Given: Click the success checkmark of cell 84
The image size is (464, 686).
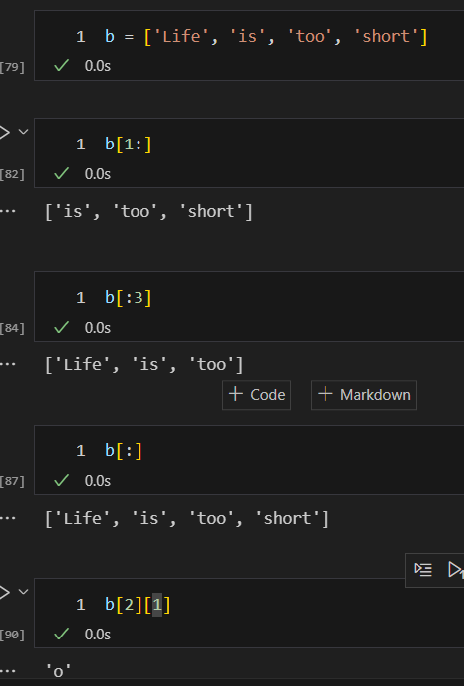Looking at the screenshot, I should pos(62,327).
